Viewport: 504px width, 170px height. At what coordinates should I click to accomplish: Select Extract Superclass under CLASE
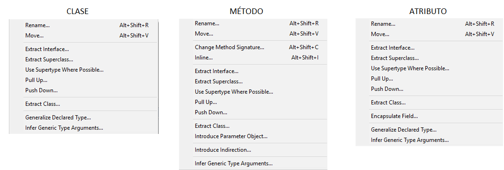pyautogui.click(x=84, y=59)
